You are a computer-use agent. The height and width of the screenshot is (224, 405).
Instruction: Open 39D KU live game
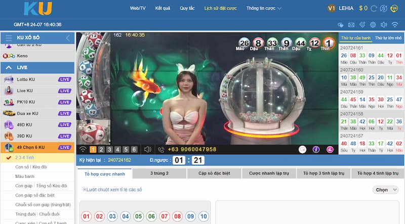coord(37,136)
